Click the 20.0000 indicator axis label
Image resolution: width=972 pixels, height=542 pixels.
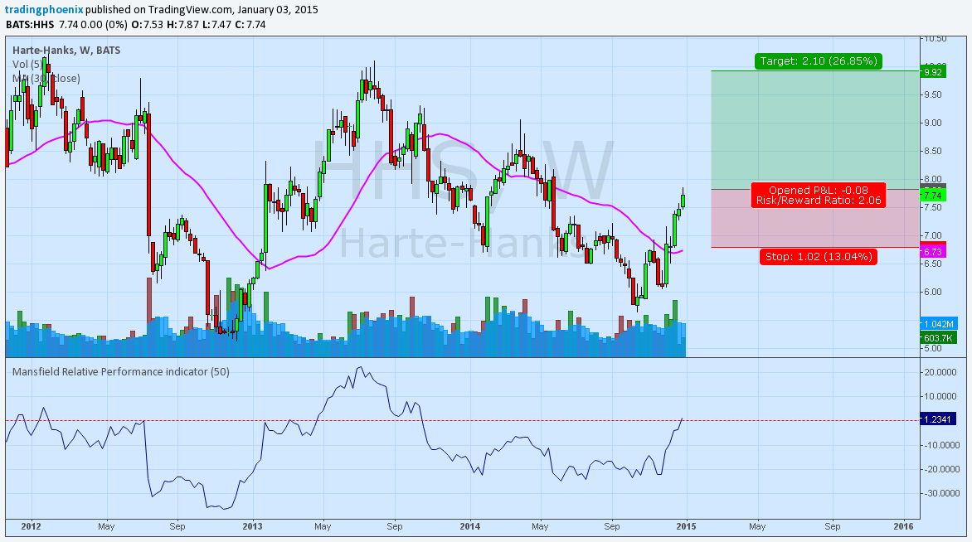pyautogui.click(x=940, y=372)
